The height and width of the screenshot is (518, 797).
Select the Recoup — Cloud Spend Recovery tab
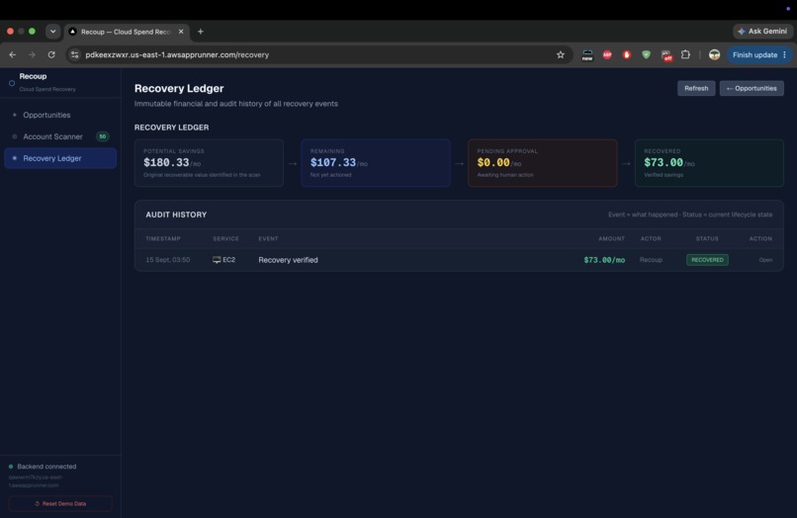127,32
